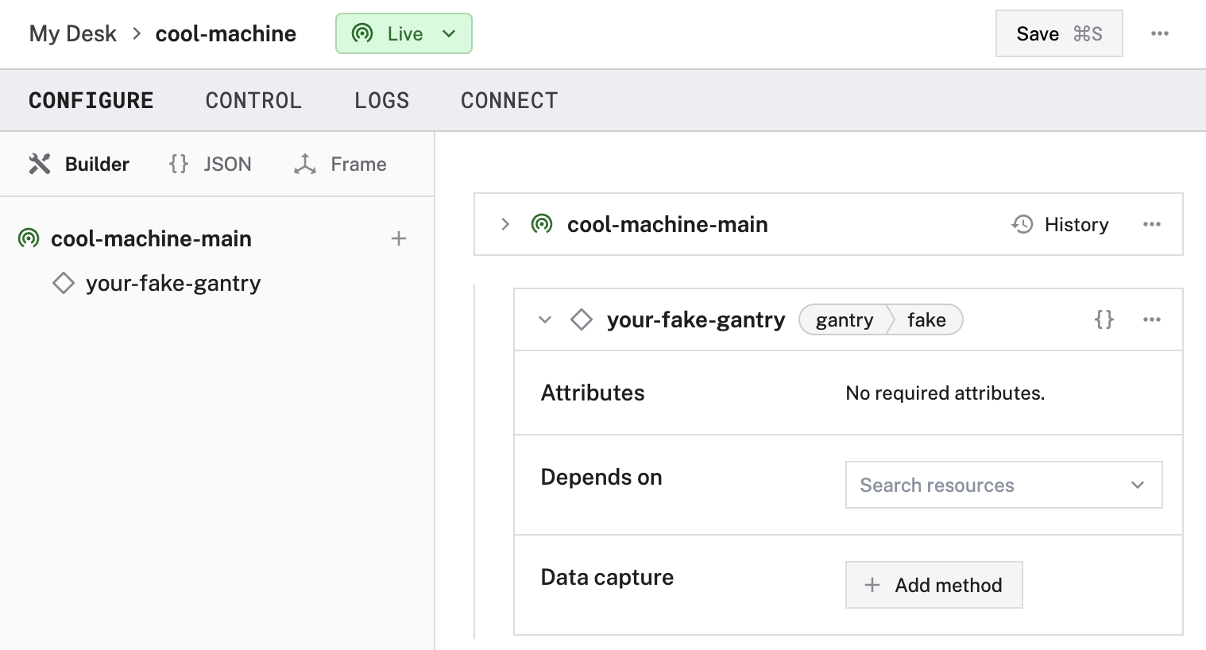Click the Save button
The height and width of the screenshot is (650, 1206).
1058,33
